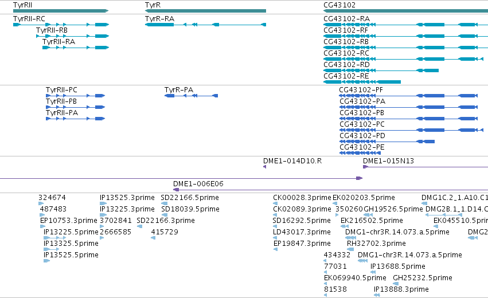Screen dimensions: 488x298
Task: Click the TyrRII-RA transcript
Action: tap(76, 48)
